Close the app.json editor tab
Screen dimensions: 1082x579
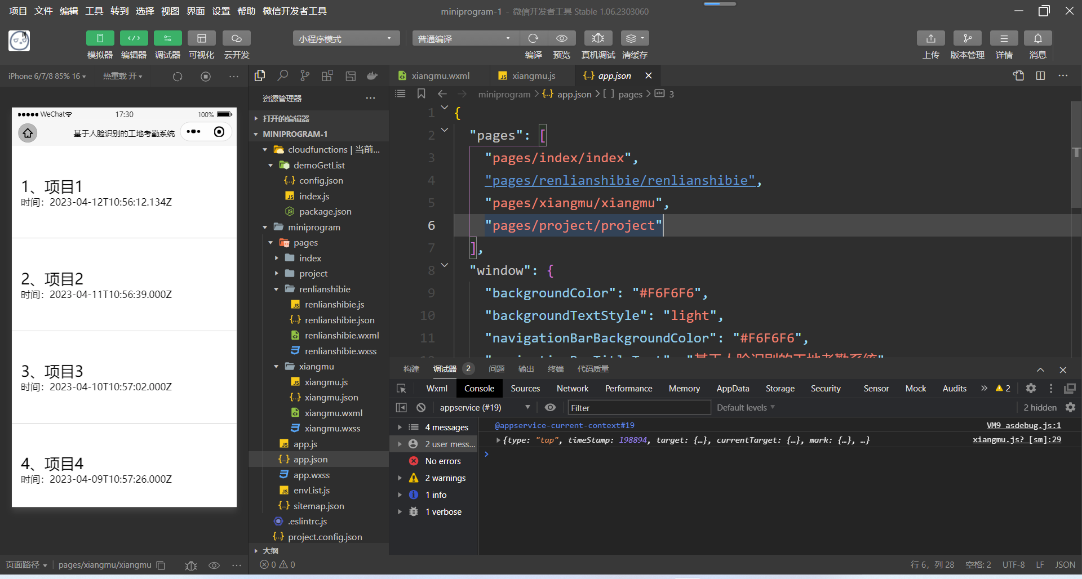pyautogui.click(x=649, y=75)
